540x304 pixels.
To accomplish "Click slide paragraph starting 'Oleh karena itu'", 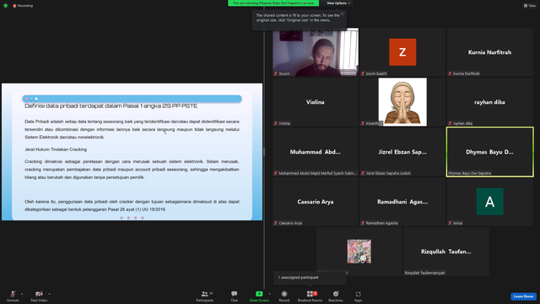I will click(x=132, y=205).
